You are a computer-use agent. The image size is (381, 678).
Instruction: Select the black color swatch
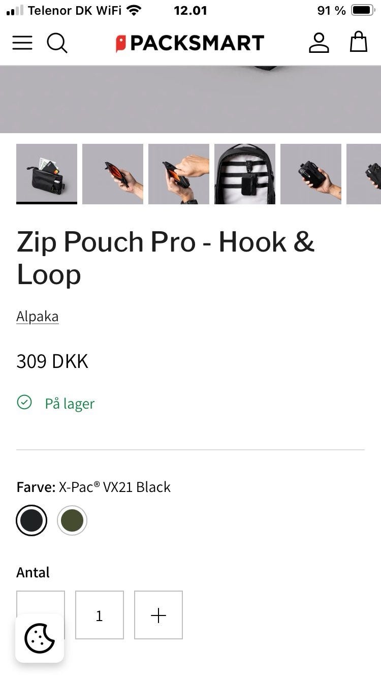(x=31, y=520)
